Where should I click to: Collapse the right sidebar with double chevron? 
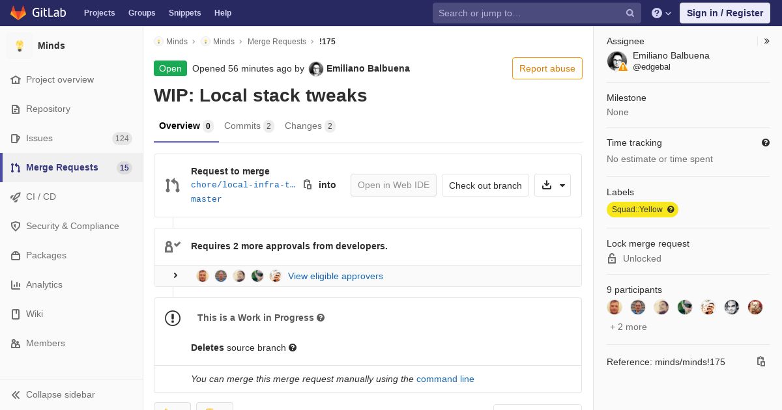tap(767, 41)
